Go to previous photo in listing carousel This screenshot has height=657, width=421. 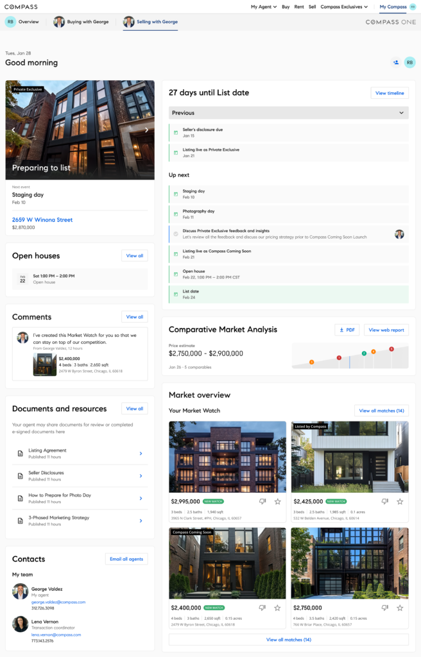pyautogui.click(x=13, y=130)
